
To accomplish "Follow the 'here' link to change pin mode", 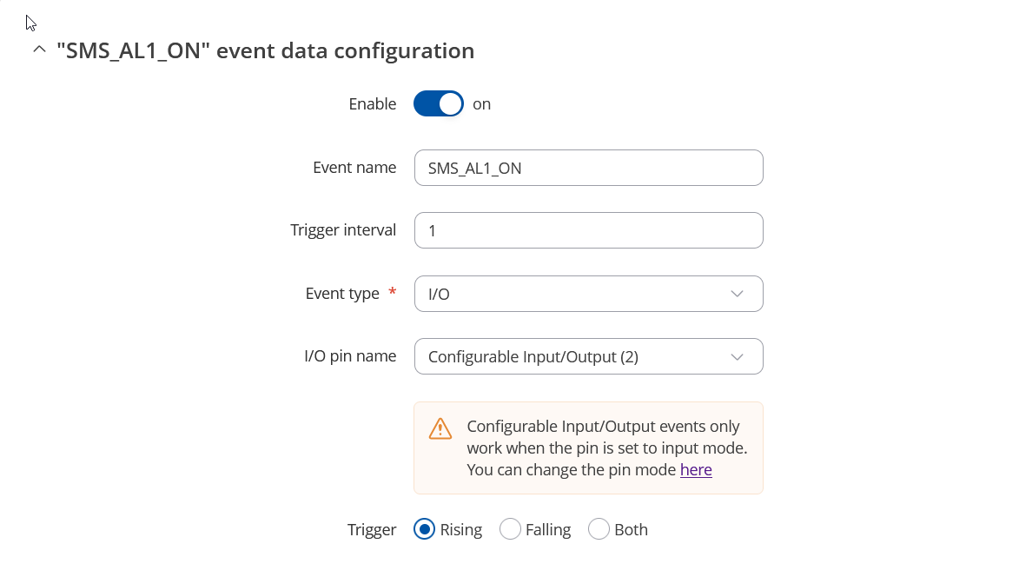I will (696, 470).
